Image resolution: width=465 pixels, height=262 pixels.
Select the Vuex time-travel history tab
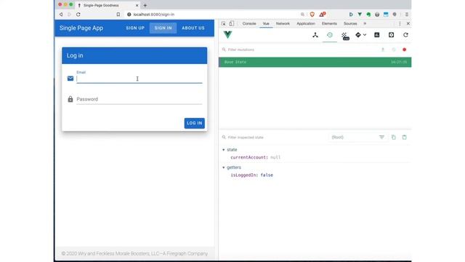[x=329, y=35]
